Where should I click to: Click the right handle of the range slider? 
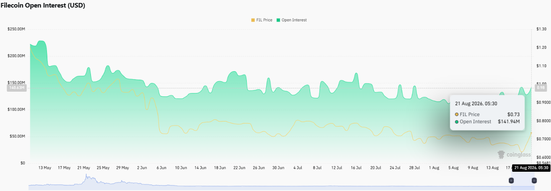(534, 181)
